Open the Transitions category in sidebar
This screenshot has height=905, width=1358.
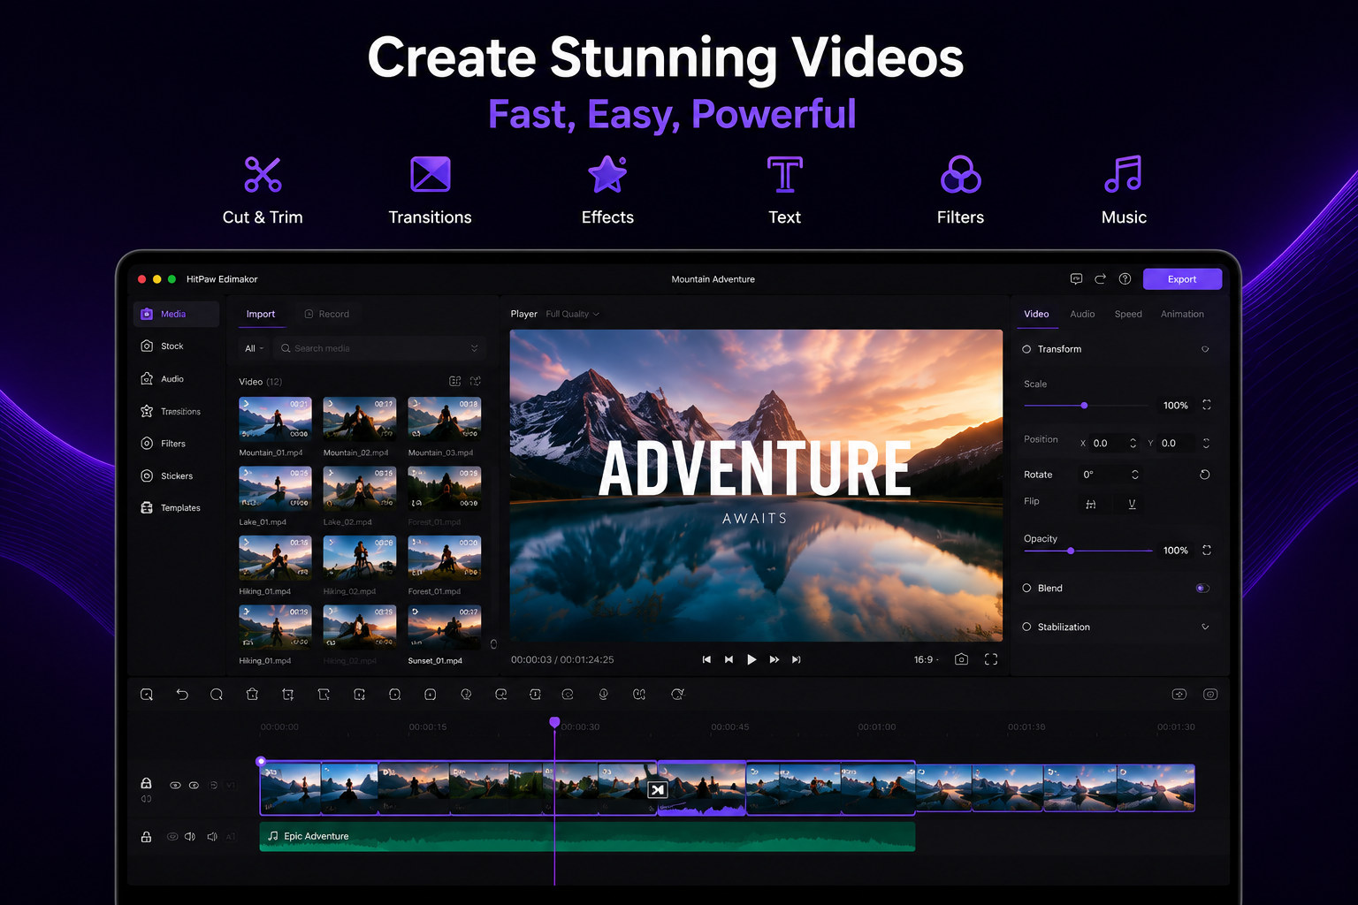171,412
